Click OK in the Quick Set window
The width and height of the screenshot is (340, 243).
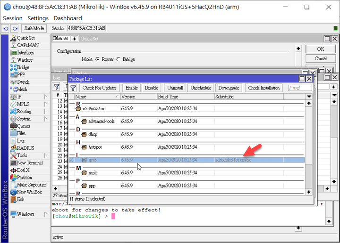[x=321, y=49]
